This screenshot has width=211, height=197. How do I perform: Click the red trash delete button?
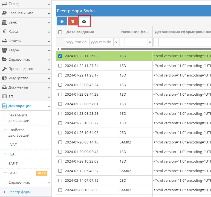tap(73, 21)
